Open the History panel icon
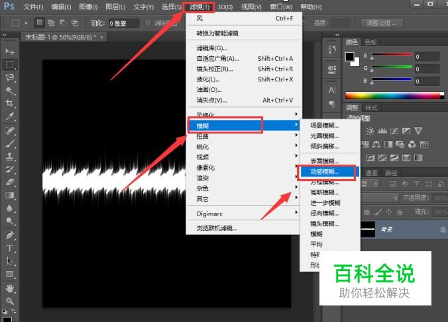 (332, 50)
